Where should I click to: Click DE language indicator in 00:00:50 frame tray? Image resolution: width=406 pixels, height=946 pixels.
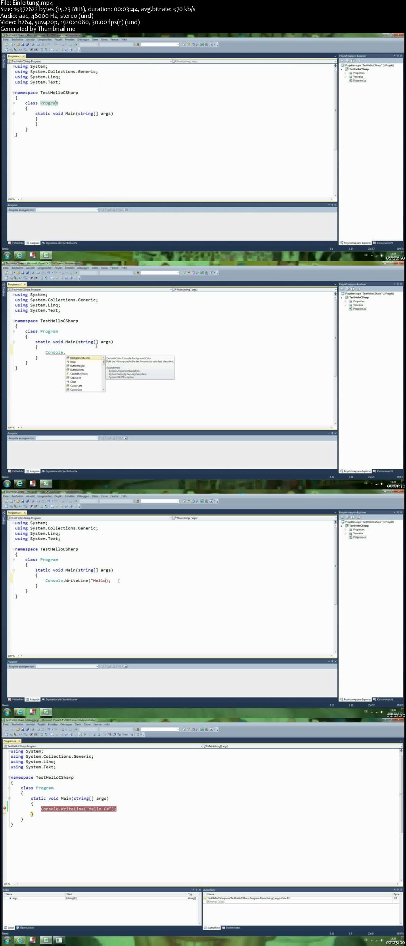point(366,255)
